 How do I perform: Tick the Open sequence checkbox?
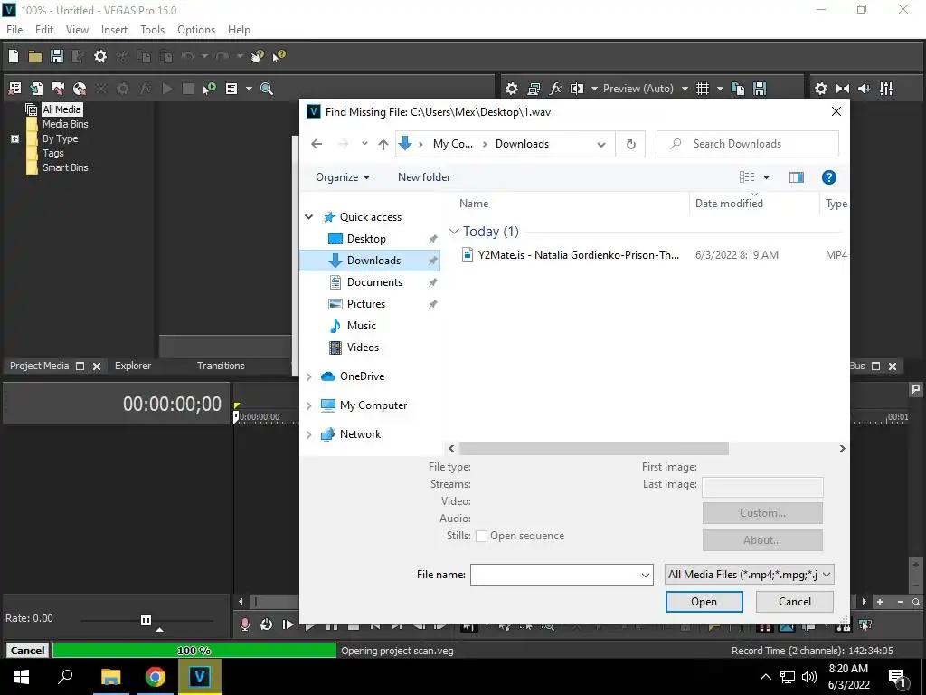pyautogui.click(x=481, y=536)
